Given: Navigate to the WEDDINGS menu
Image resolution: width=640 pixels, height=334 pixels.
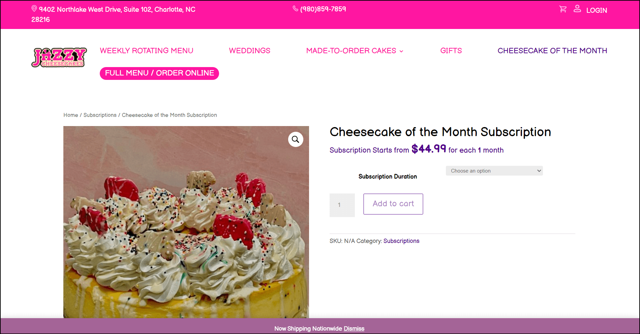Looking at the screenshot, I should click(x=249, y=51).
